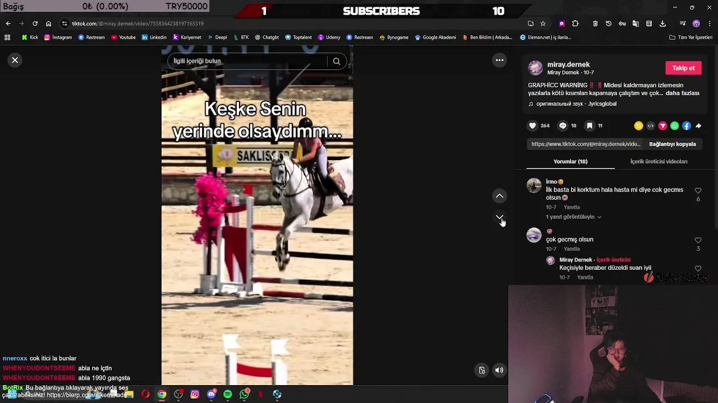Open Discord from the taskbar
The width and height of the screenshot is (718, 403).
coord(211,395)
